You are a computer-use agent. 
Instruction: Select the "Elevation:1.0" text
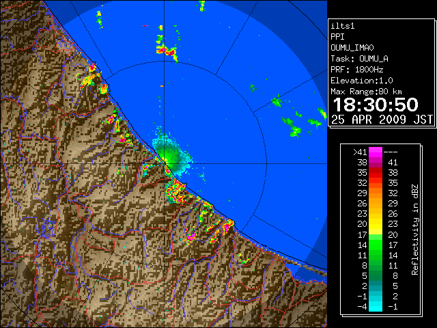click(362, 81)
